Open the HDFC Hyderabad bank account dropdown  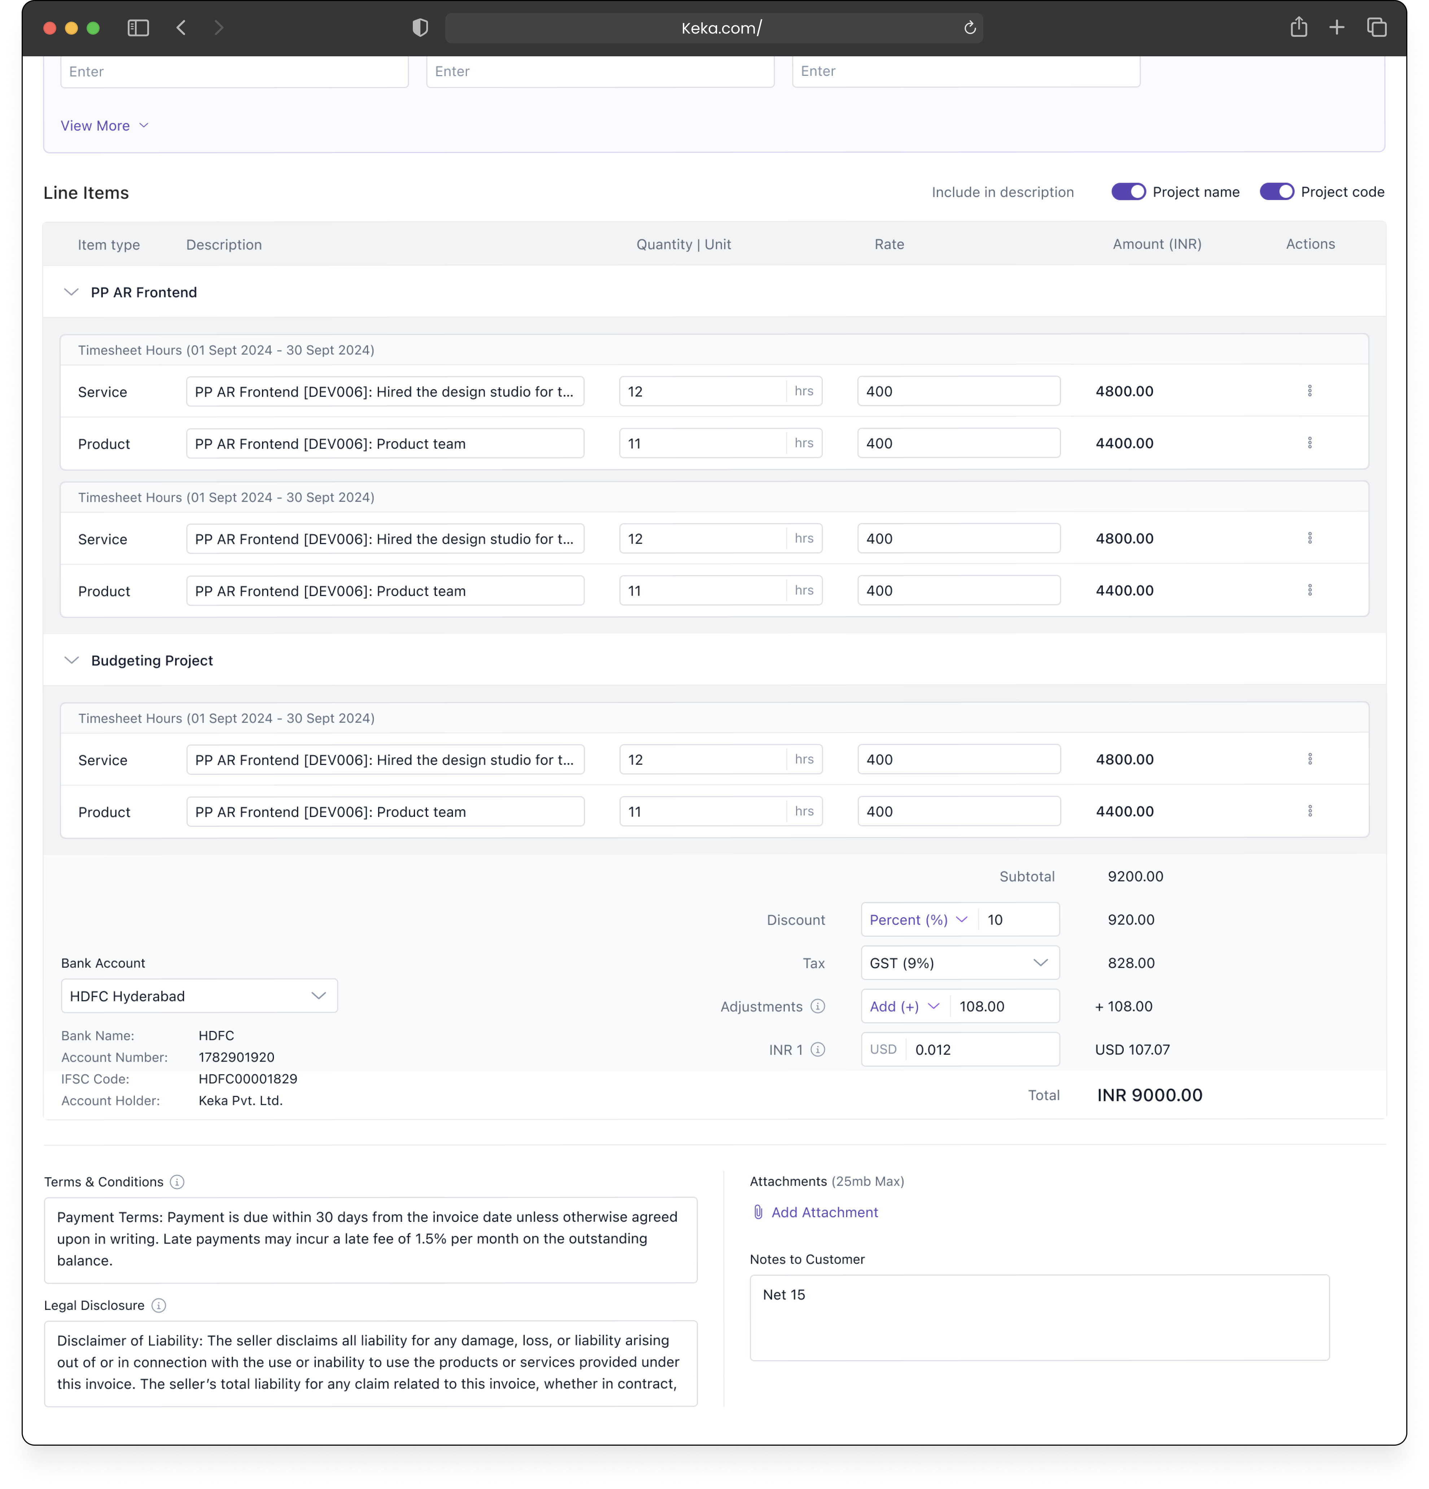(199, 995)
